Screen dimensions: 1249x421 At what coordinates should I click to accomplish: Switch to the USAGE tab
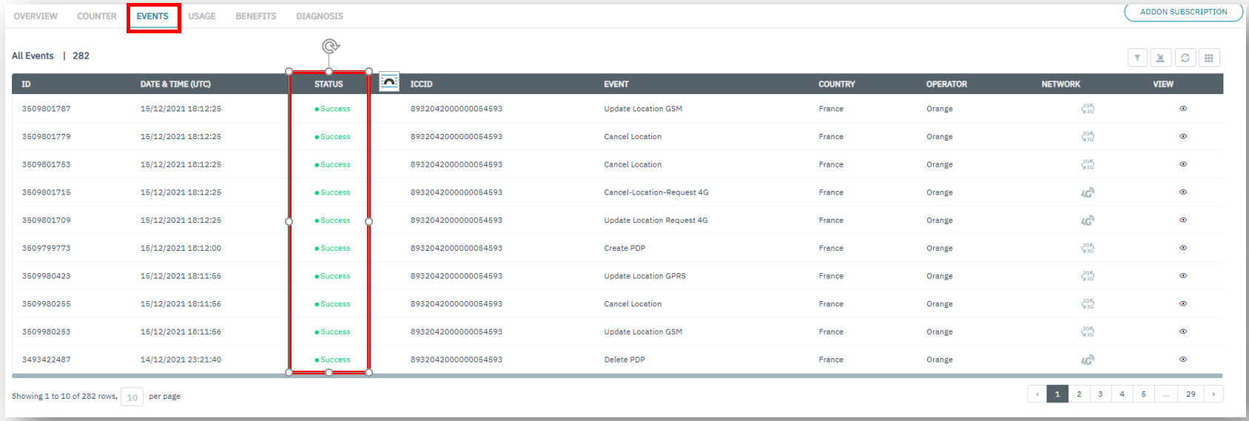coord(202,16)
